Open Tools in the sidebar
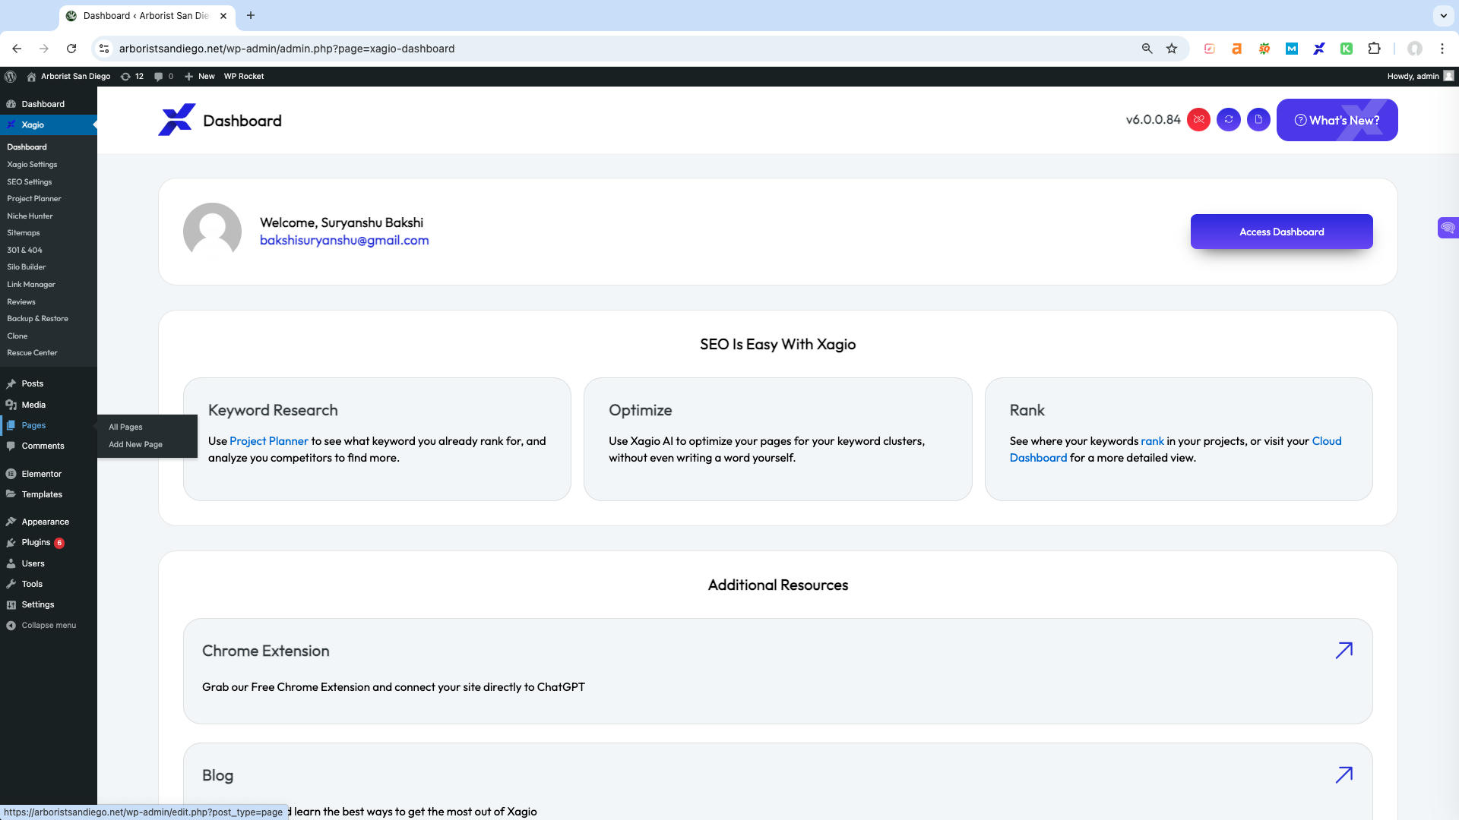This screenshot has height=820, width=1459. [49, 584]
